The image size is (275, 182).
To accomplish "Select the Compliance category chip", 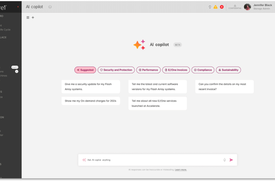I will [203, 70].
